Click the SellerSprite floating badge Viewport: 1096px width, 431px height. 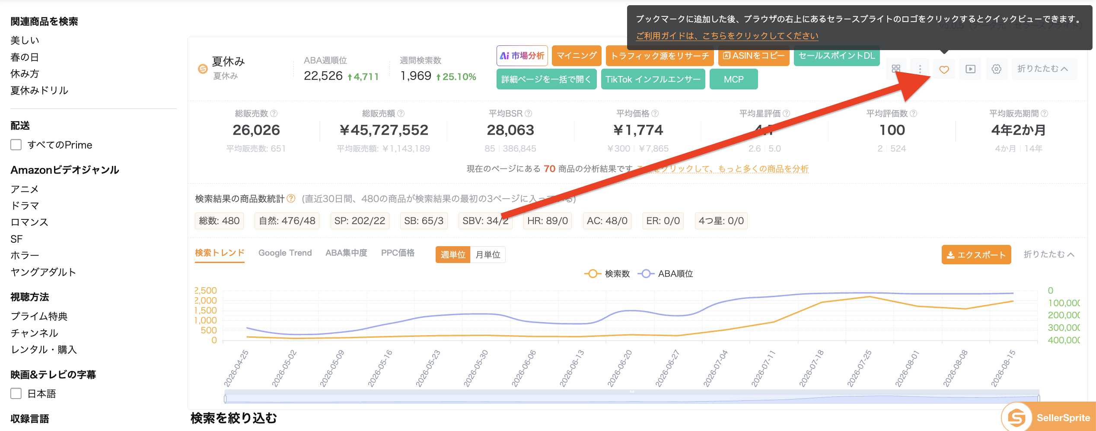click(1049, 417)
